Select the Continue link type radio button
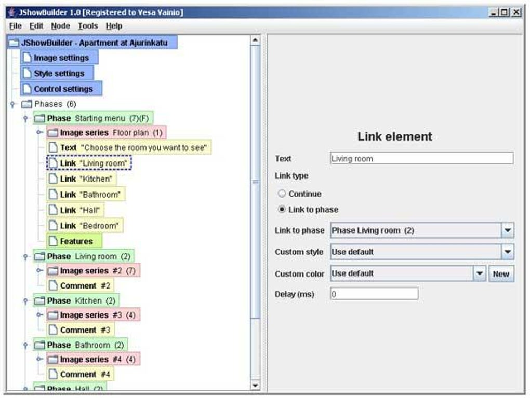Screen dimensions: 530x398 (x=282, y=194)
